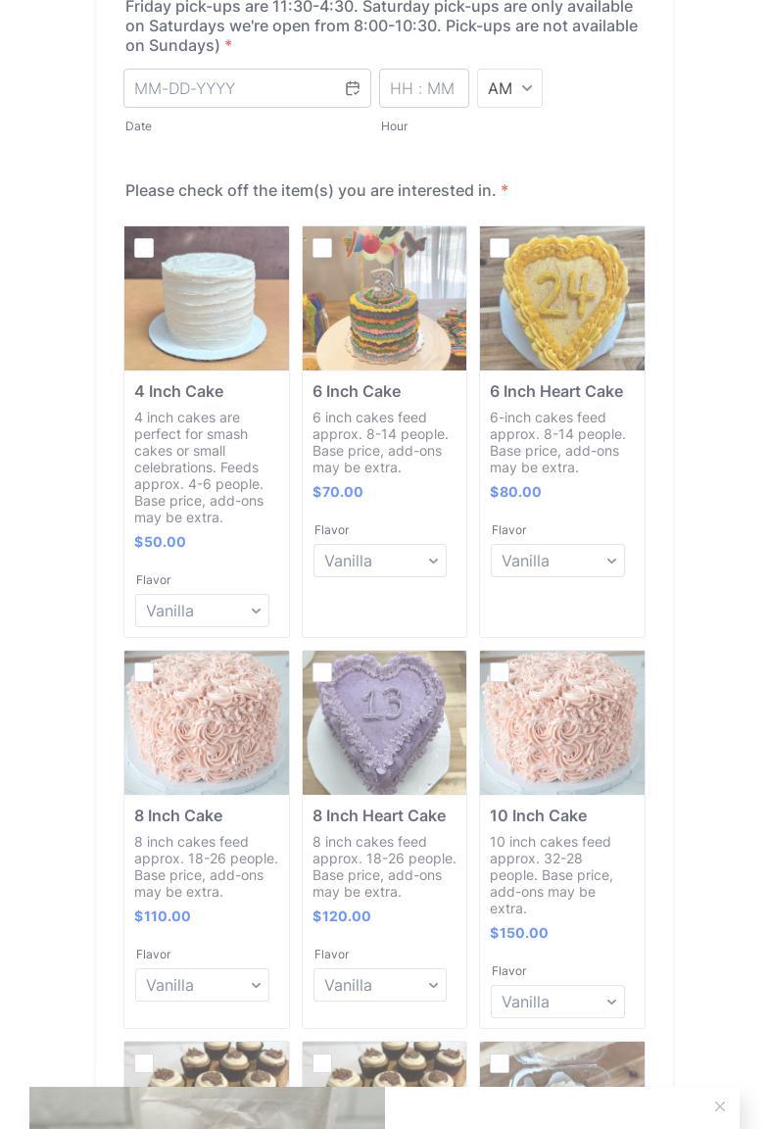Screen dimensions: 769x1129
Task: Click the MM-DD-YYYY date field
Action: (247, 88)
